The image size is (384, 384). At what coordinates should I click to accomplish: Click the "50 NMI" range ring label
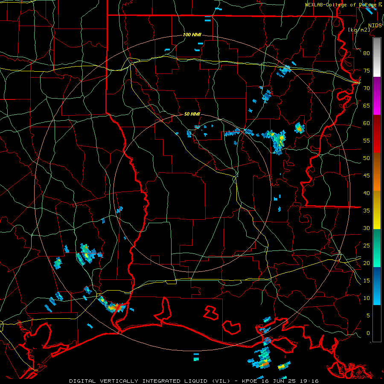192,114
